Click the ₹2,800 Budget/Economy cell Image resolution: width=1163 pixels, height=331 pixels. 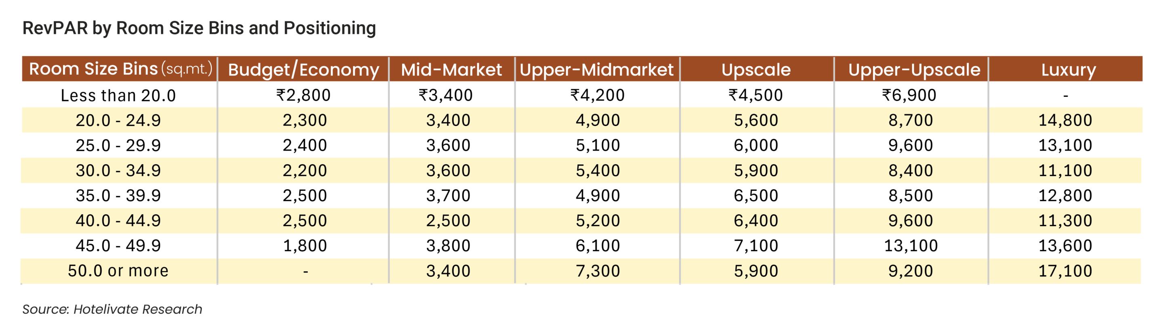pyautogui.click(x=303, y=95)
